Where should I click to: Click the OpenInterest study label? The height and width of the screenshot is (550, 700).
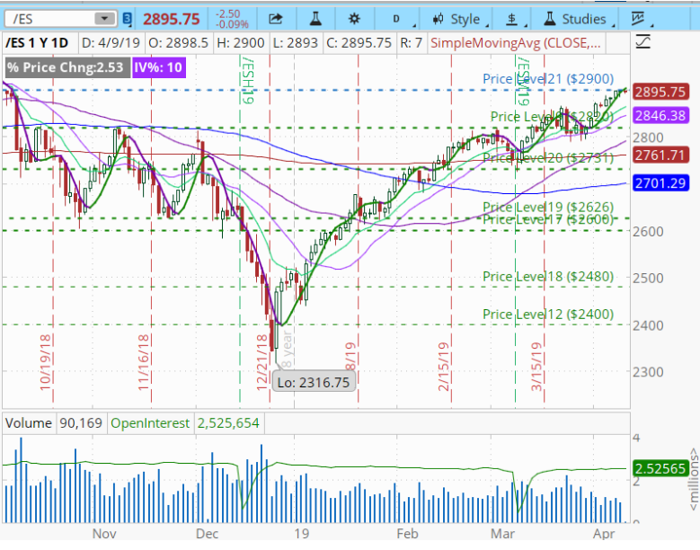150,423
